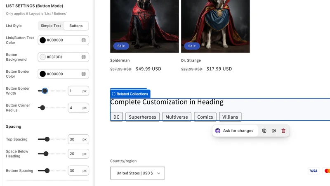Click the 'Complete Customization in Heading' text
Screen dimensions: 330x186
coord(167,102)
